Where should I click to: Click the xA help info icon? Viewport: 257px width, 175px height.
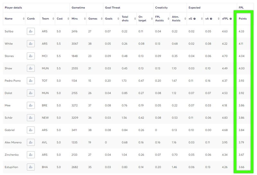click(x=211, y=19)
